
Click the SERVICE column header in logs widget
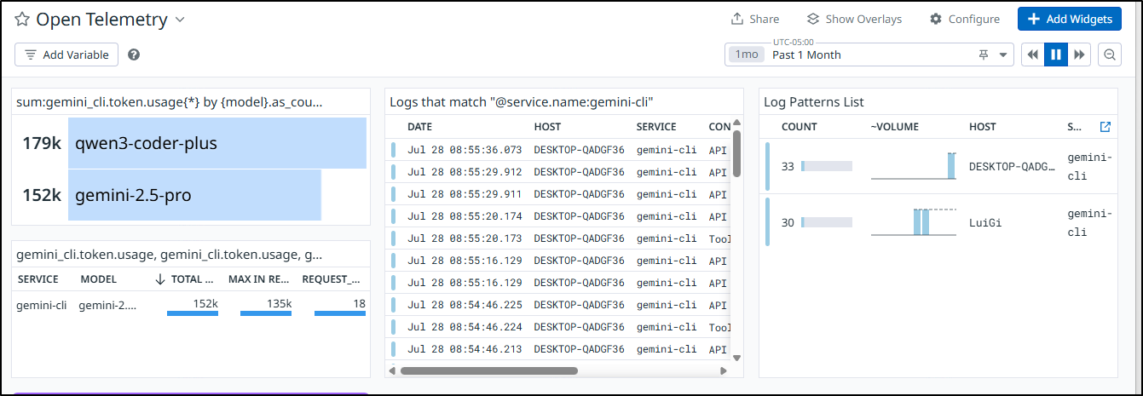tap(656, 127)
